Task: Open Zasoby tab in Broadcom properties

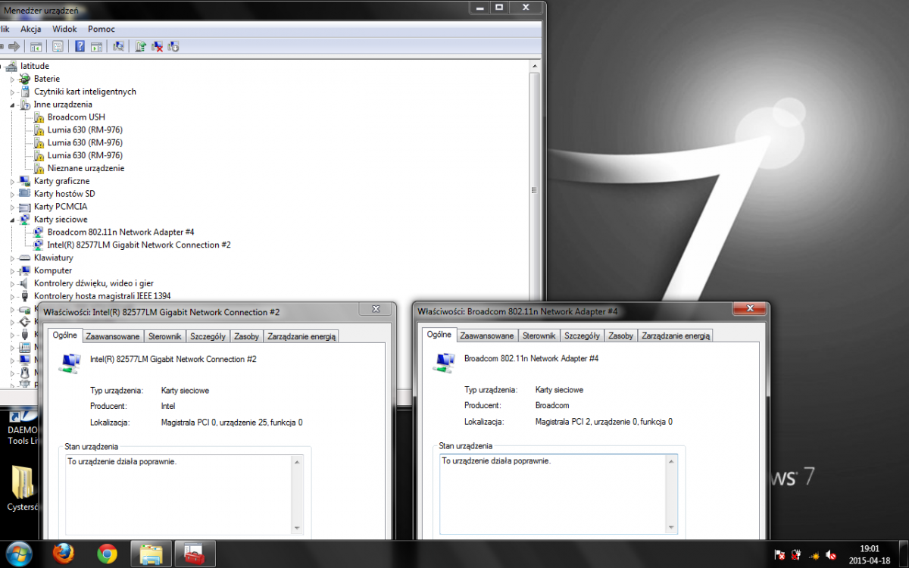Action: tap(621, 336)
